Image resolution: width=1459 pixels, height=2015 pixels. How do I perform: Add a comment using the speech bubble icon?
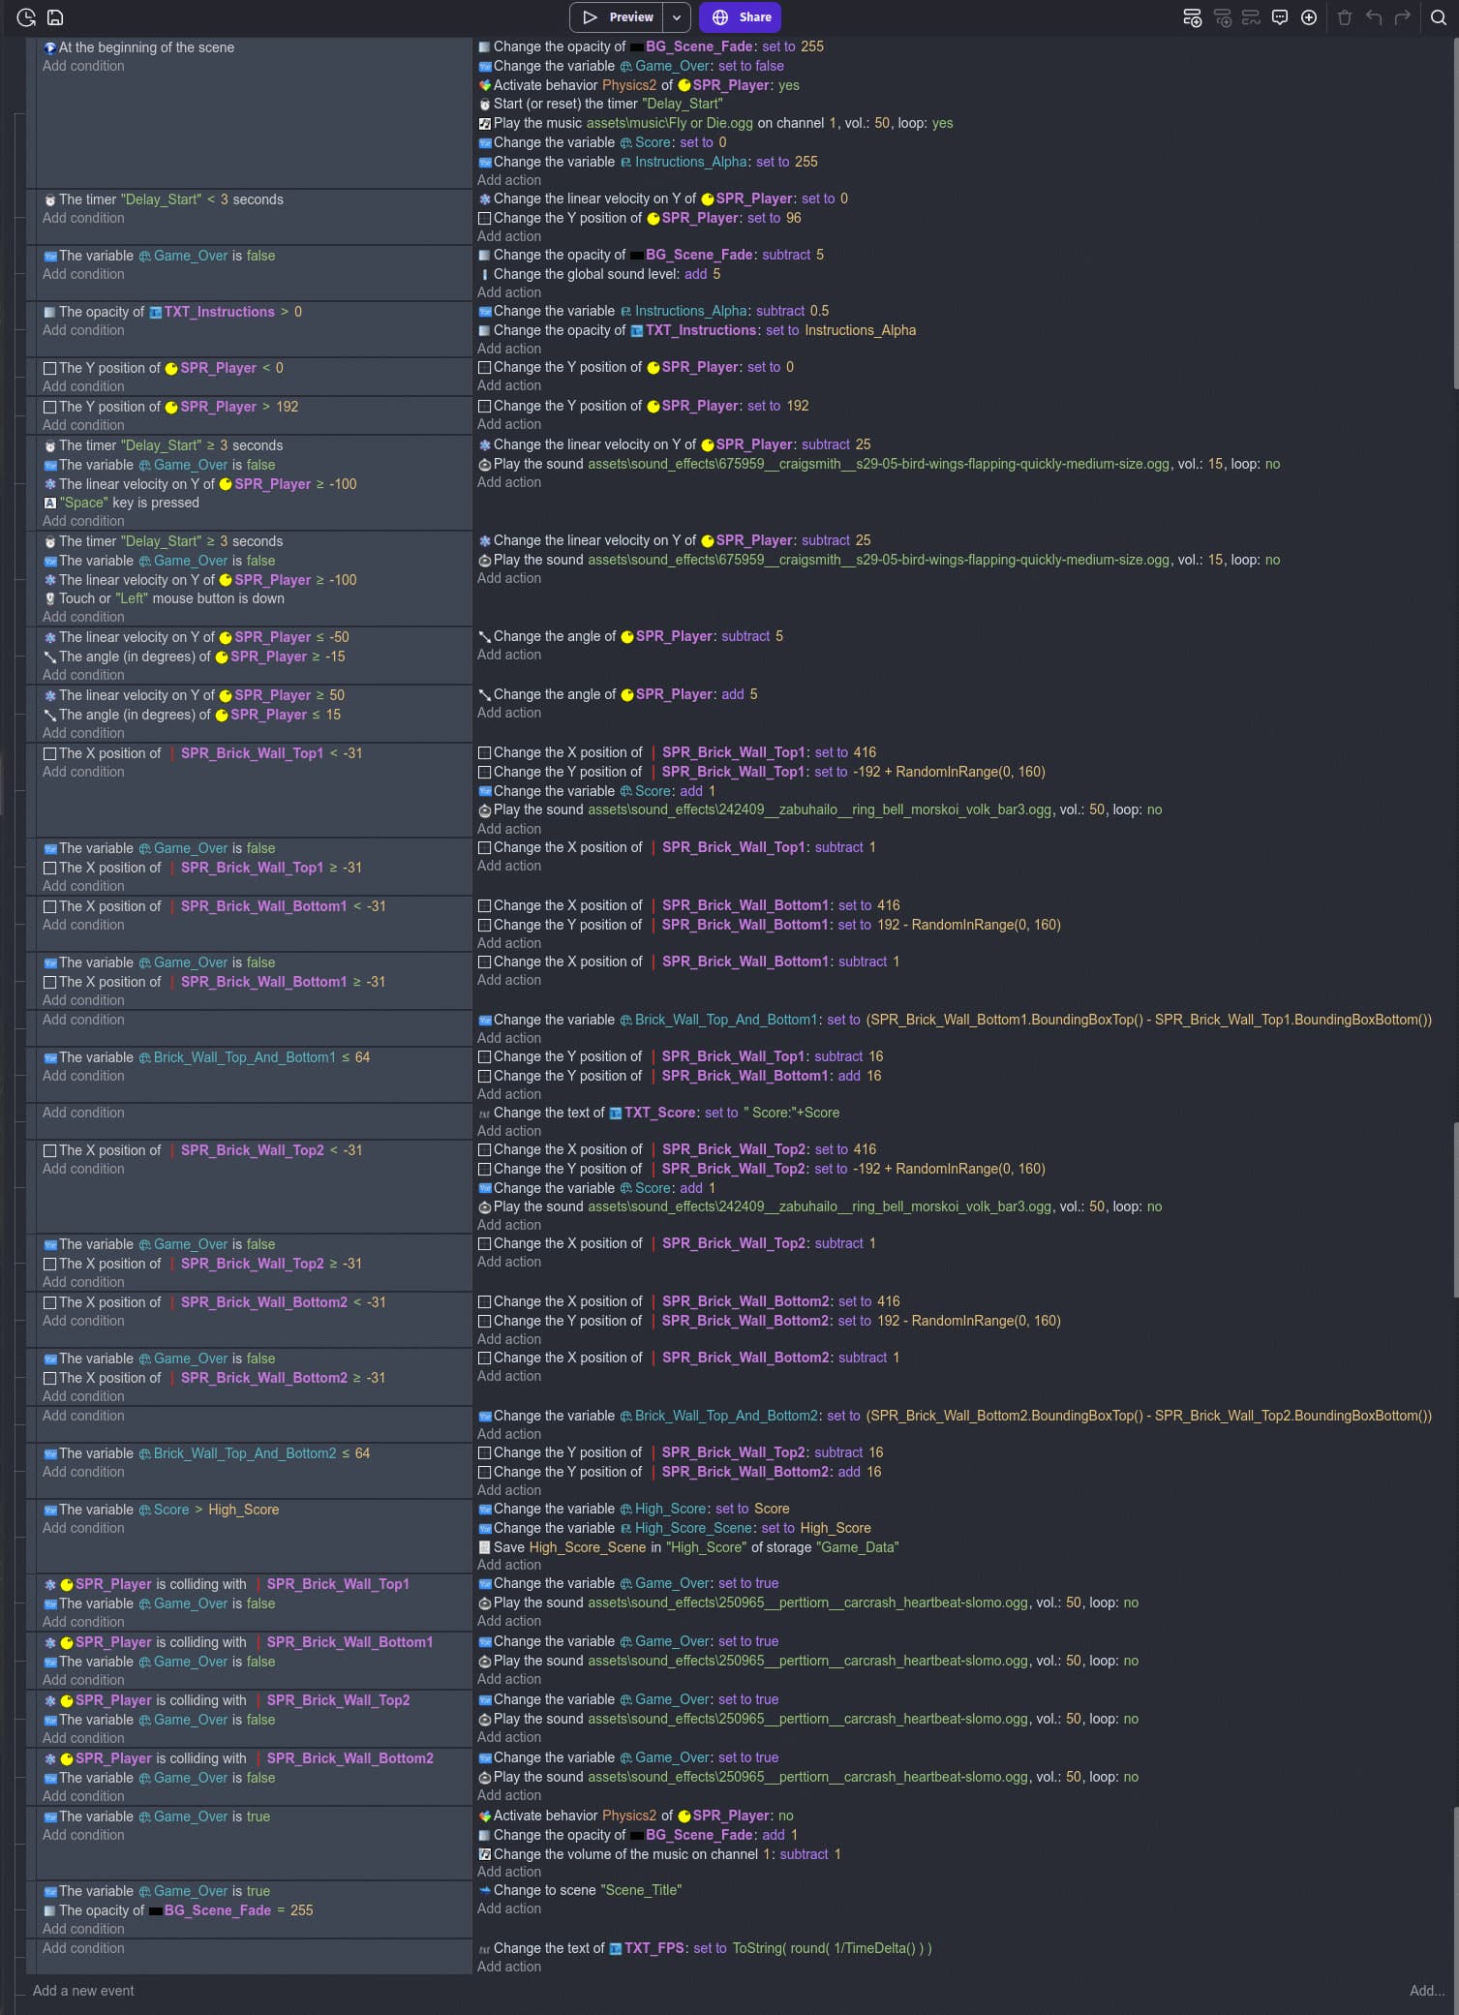pyautogui.click(x=1280, y=17)
